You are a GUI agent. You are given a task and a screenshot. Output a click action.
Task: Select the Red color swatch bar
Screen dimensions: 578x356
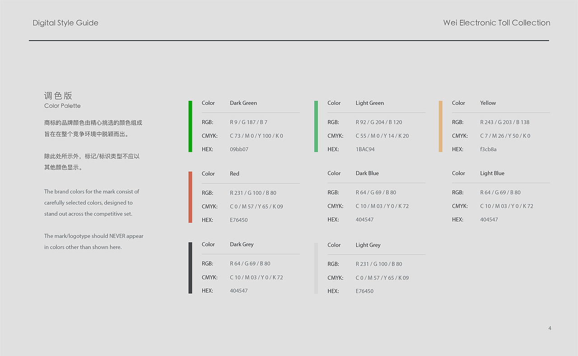click(x=190, y=197)
